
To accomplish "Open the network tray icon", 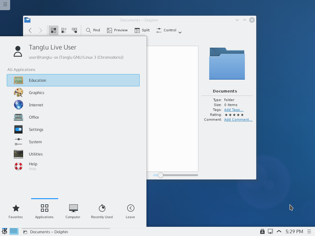I will [x=270, y=232].
